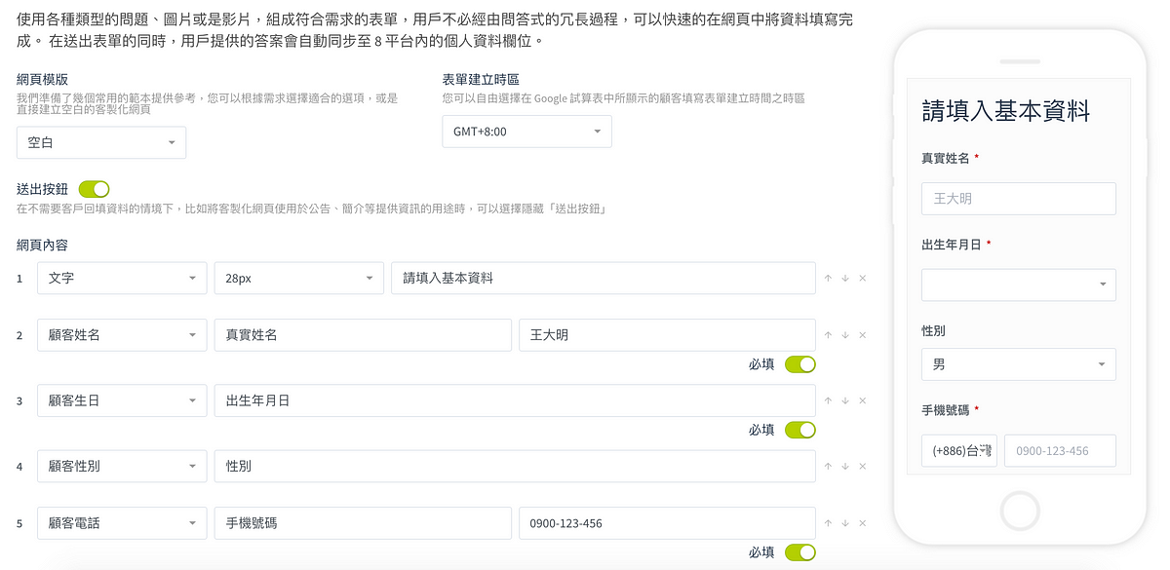1170x570 pixels.
Task: Edit the 手機號碼 label field in row 5
Action: pos(363,523)
